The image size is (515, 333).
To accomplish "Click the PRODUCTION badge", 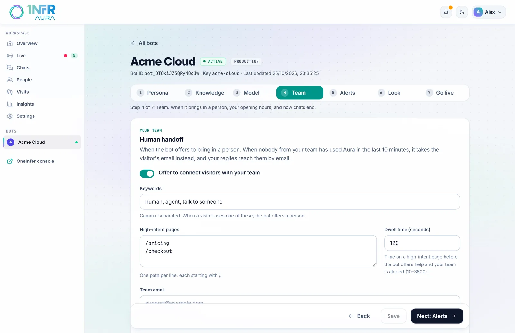I will [x=246, y=61].
